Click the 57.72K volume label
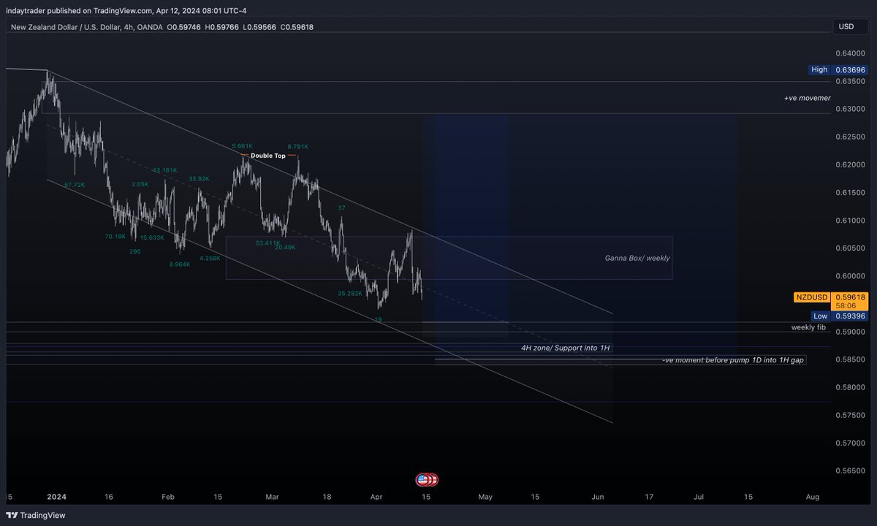Screen dimensions: 877x526 pyautogui.click(x=75, y=185)
